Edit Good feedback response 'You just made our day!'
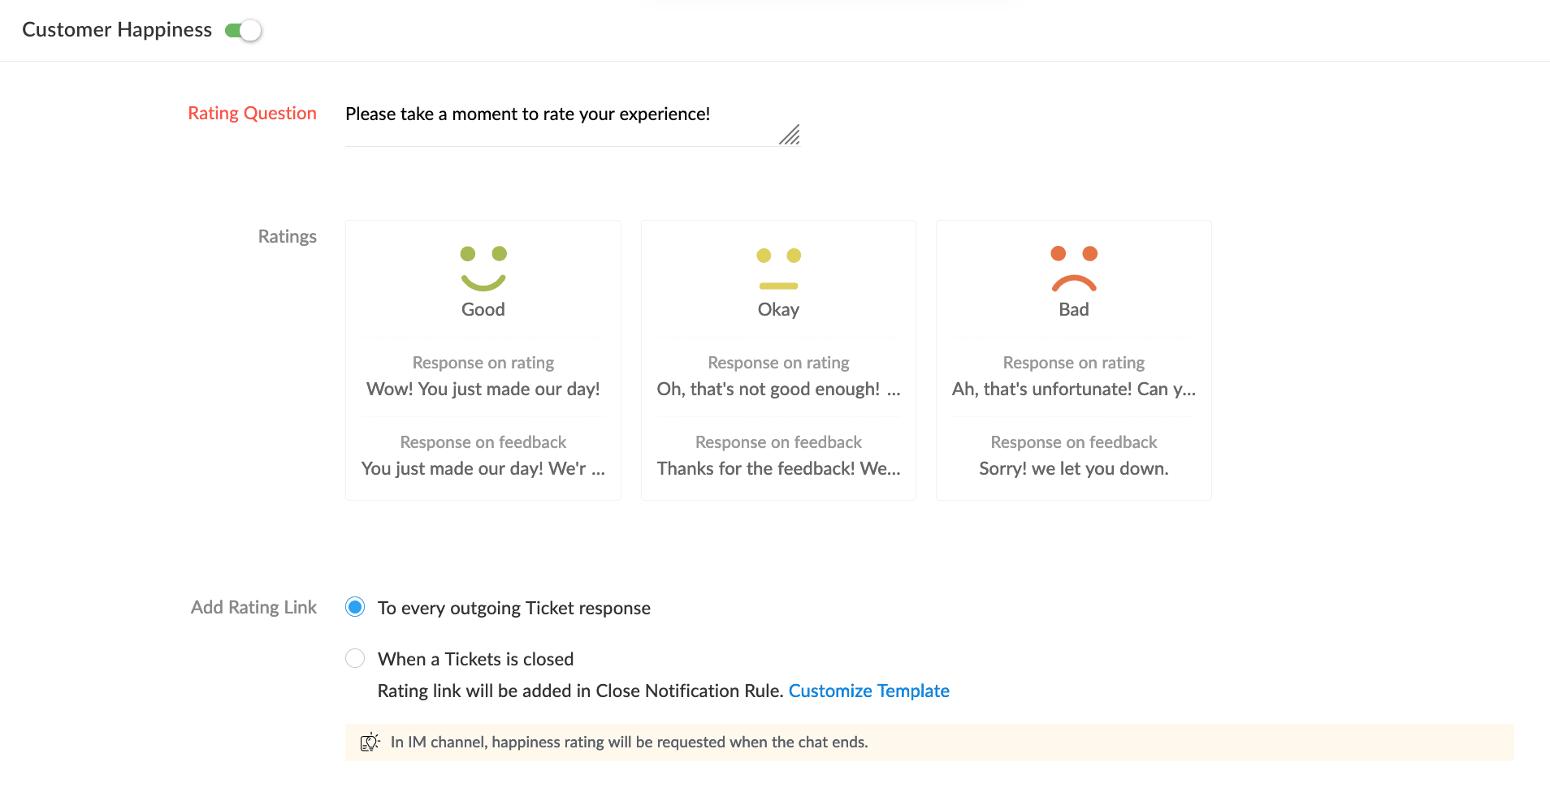This screenshot has height=805, width=1550. coord(483,468)
